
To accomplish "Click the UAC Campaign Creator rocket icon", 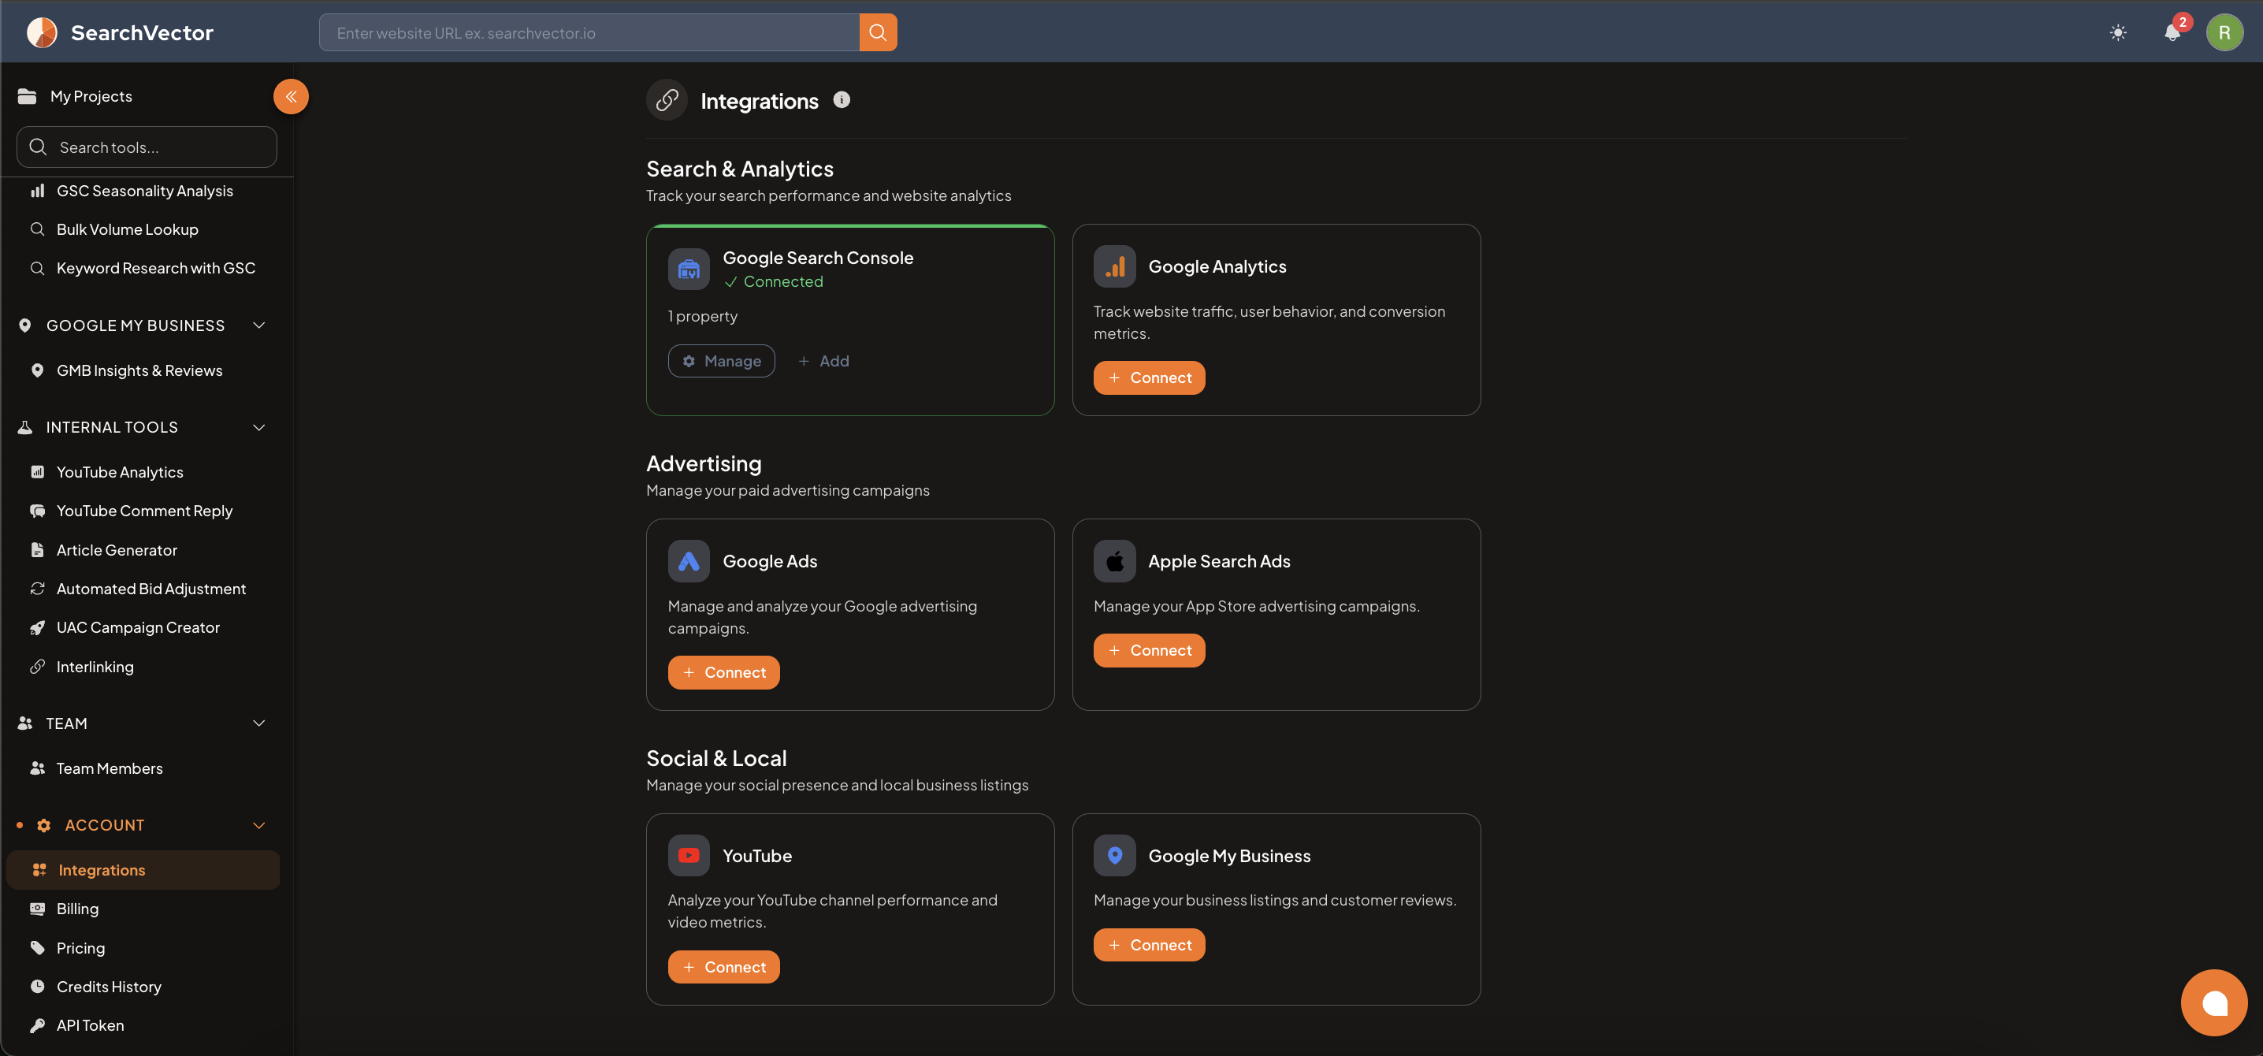I will [37, 627].
